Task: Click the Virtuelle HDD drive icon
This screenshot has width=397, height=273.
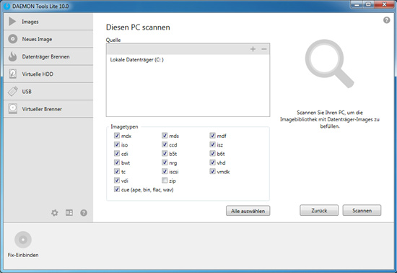Action: click(x=13, y=74)
